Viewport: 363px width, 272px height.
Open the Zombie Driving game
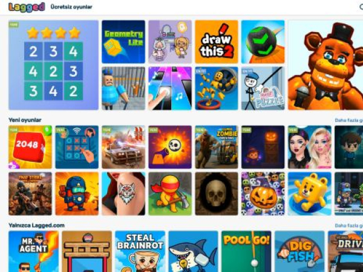[x=217, y=147]
